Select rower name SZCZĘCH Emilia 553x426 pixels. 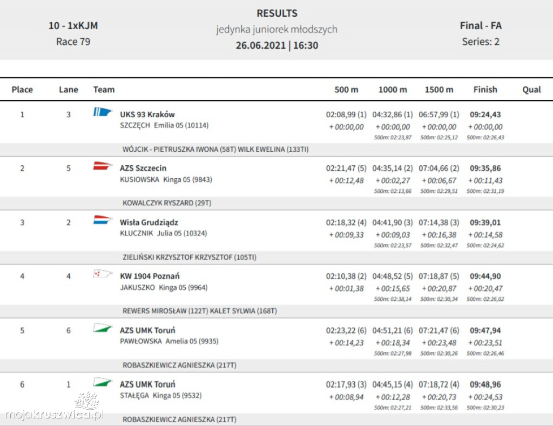(164, 125)
